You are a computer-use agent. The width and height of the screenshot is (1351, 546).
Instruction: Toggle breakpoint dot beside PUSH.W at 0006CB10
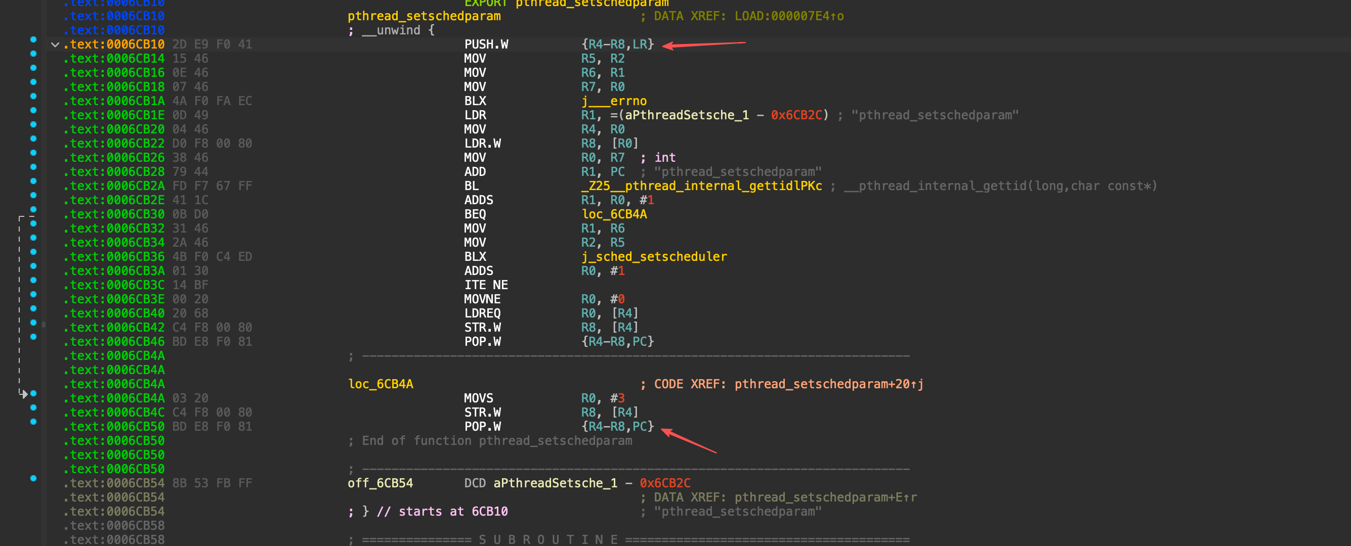pyautogui.click(x=33, y=40)
